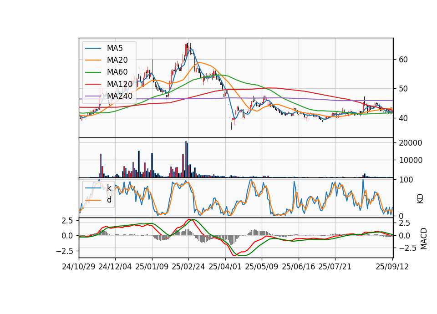The image size is (437, 314).
Task: Click the purple MA240 legend line sample
Action: click(93, 96)
